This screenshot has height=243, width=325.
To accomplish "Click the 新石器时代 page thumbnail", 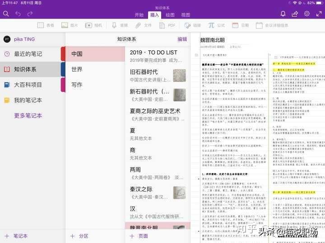I will coord(180,95).
